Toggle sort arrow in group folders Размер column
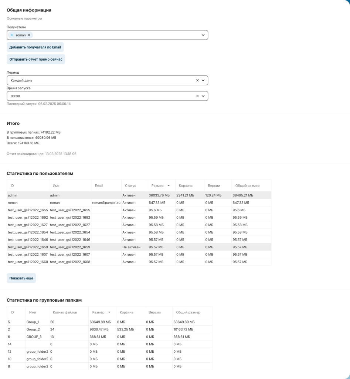This screenshot has height=379, width=350. click(109, 312)
